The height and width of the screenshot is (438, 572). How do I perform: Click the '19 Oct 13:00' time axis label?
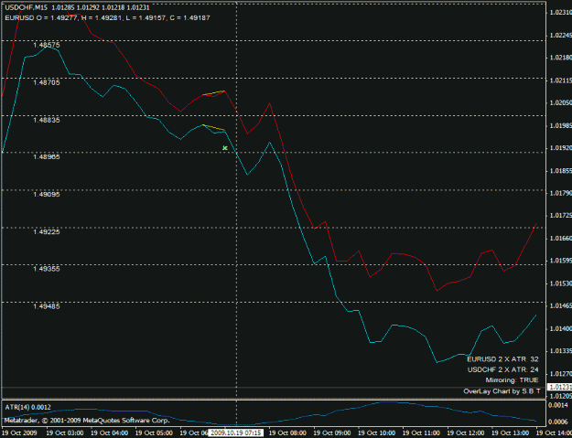pyautogui.click(x=510, y=433)
